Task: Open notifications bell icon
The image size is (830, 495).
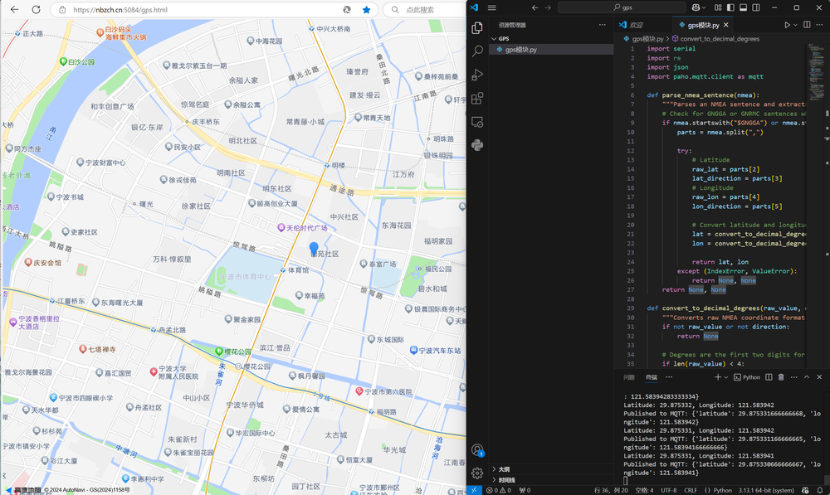Action: point(820,490)
